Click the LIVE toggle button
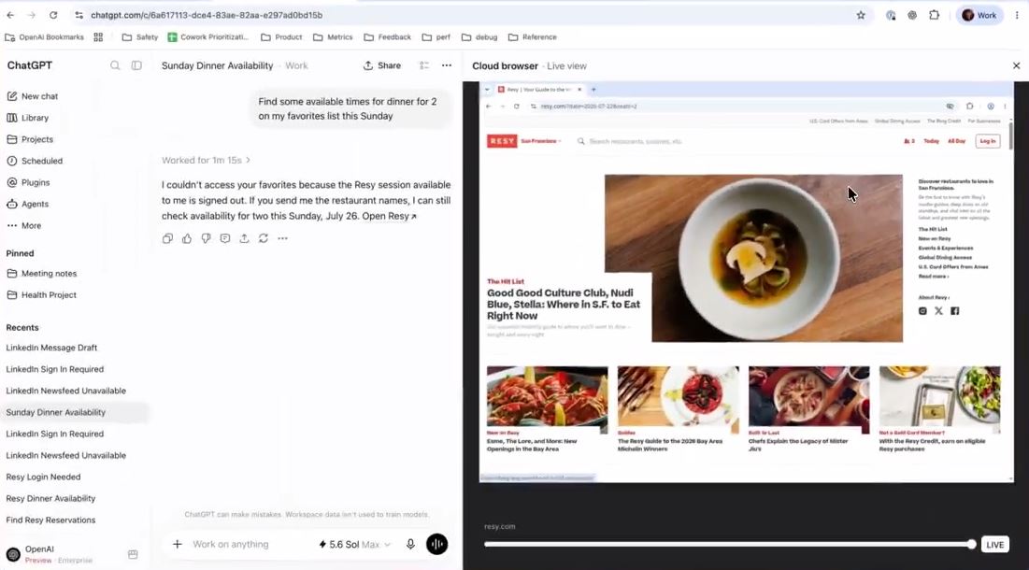1029x570 pixels. point(994,545)
